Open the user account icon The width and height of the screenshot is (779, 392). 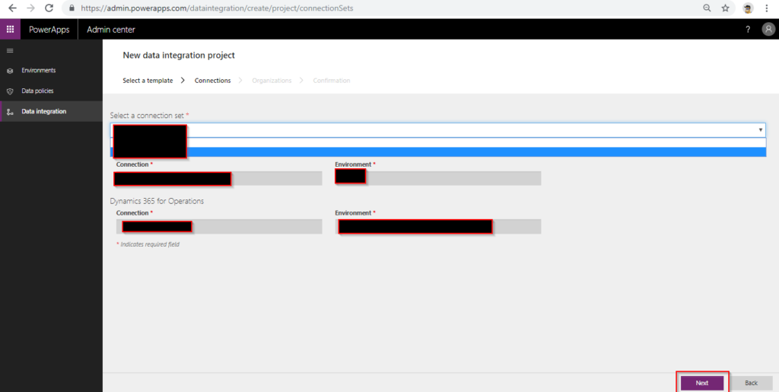[768, 30]
